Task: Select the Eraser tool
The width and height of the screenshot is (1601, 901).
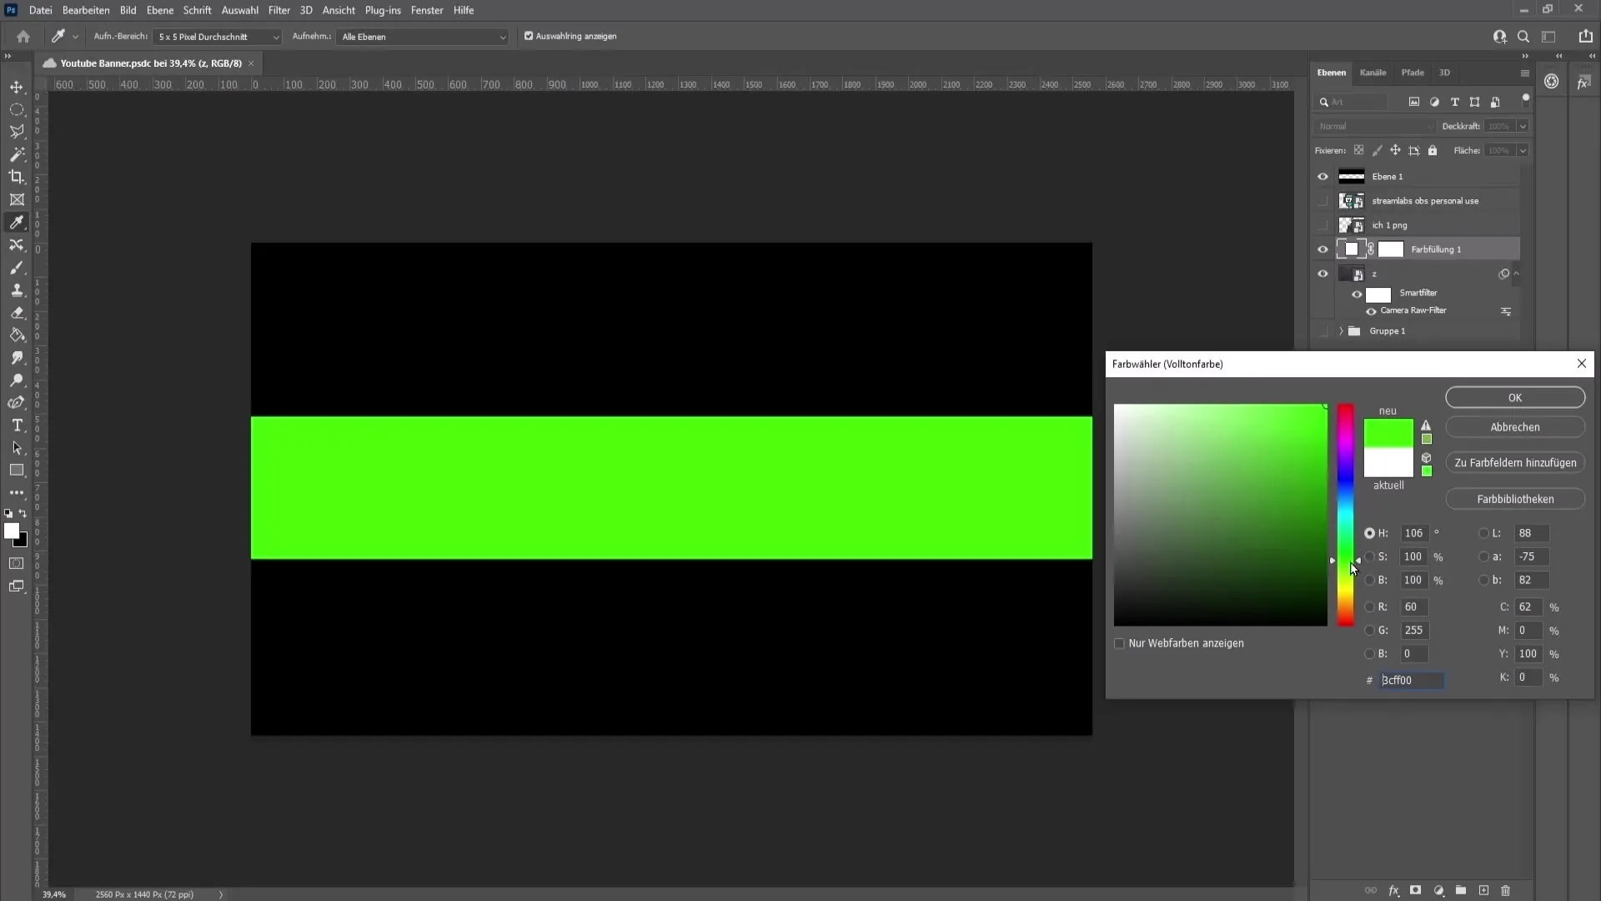Action: click(17, 313)
